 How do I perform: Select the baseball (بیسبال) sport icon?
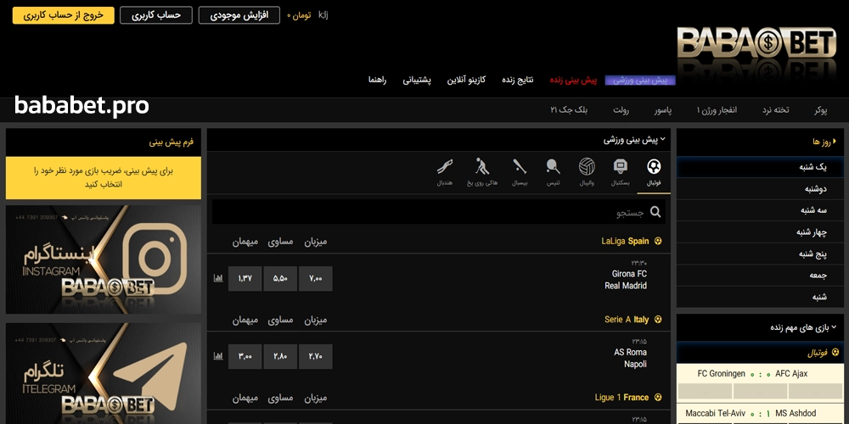520,173
